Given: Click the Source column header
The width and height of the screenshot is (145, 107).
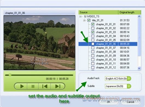Looking at the screenshot, I should (x=98, y=12).
